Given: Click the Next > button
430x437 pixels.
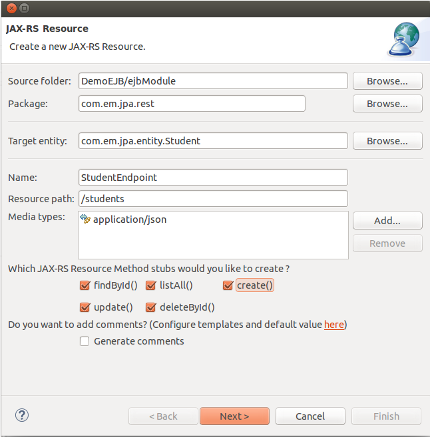Looking at the screenshot, I should point(234,416).
